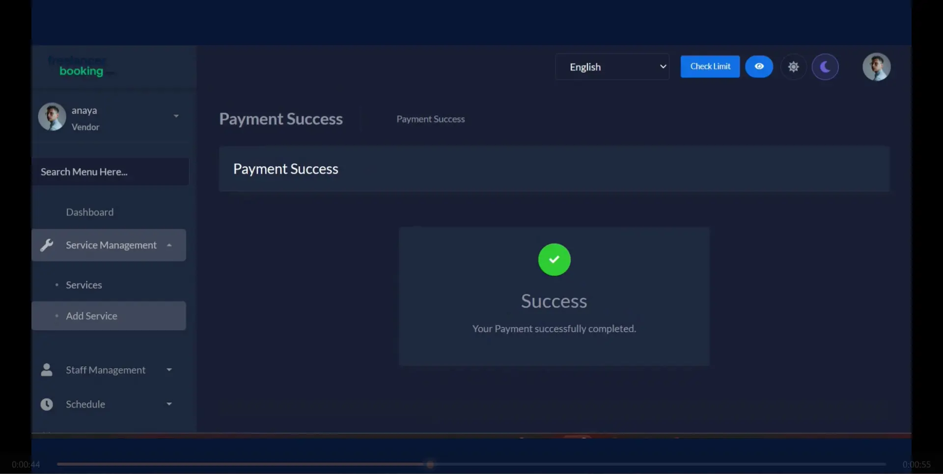Open the Dashboard menu item
Viewport: 943px width, 474px height.
pos(90,212)
